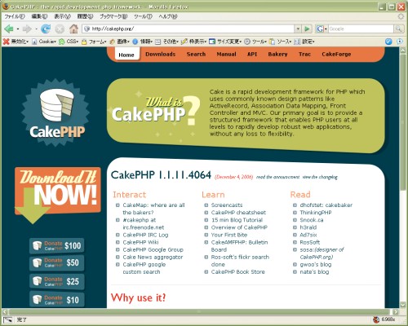Open the Screencasts link
This screenshot has height=326, width=408.
point(227,205)
